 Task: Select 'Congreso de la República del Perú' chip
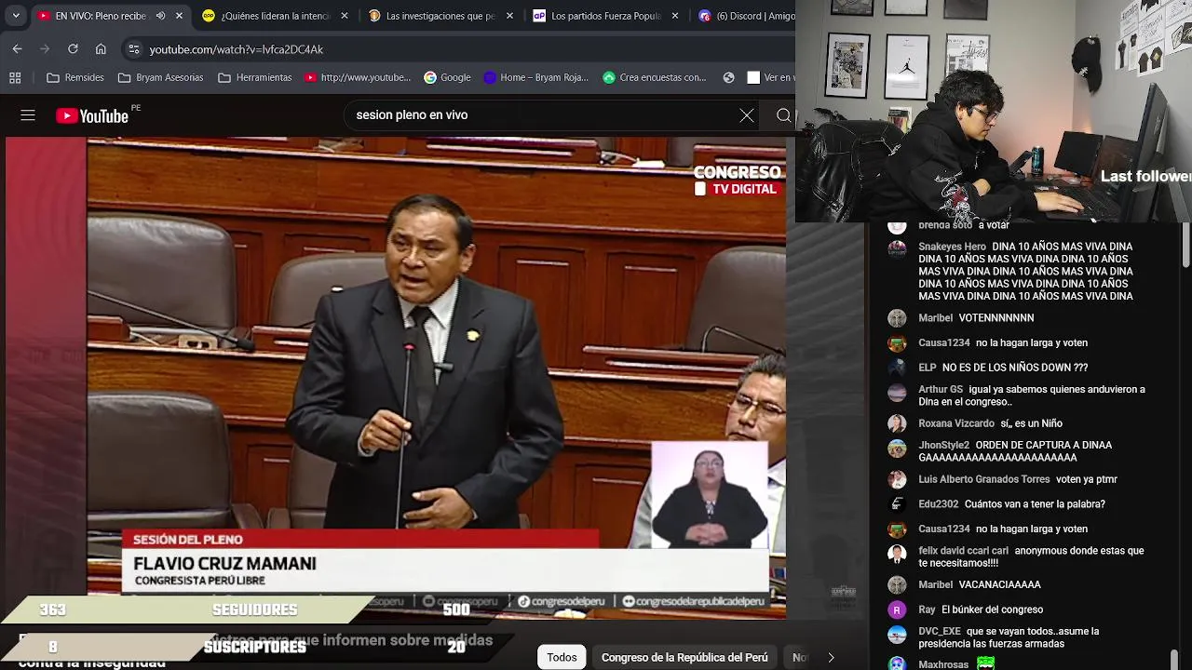coord(684,657)
